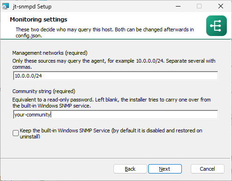The height and width of the screenshot is (181, 232).
Task: Toggle Keep the built-in Windows SNMP Service checkbox
Action: point(15,133)
